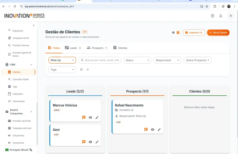Switch to the Prospects tab
Image resolution: width=238 pixels, height=154 pixels.
97,48
